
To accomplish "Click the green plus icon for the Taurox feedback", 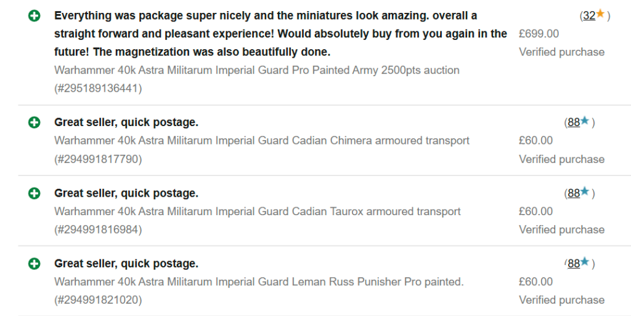I will [x=35, y=193].
